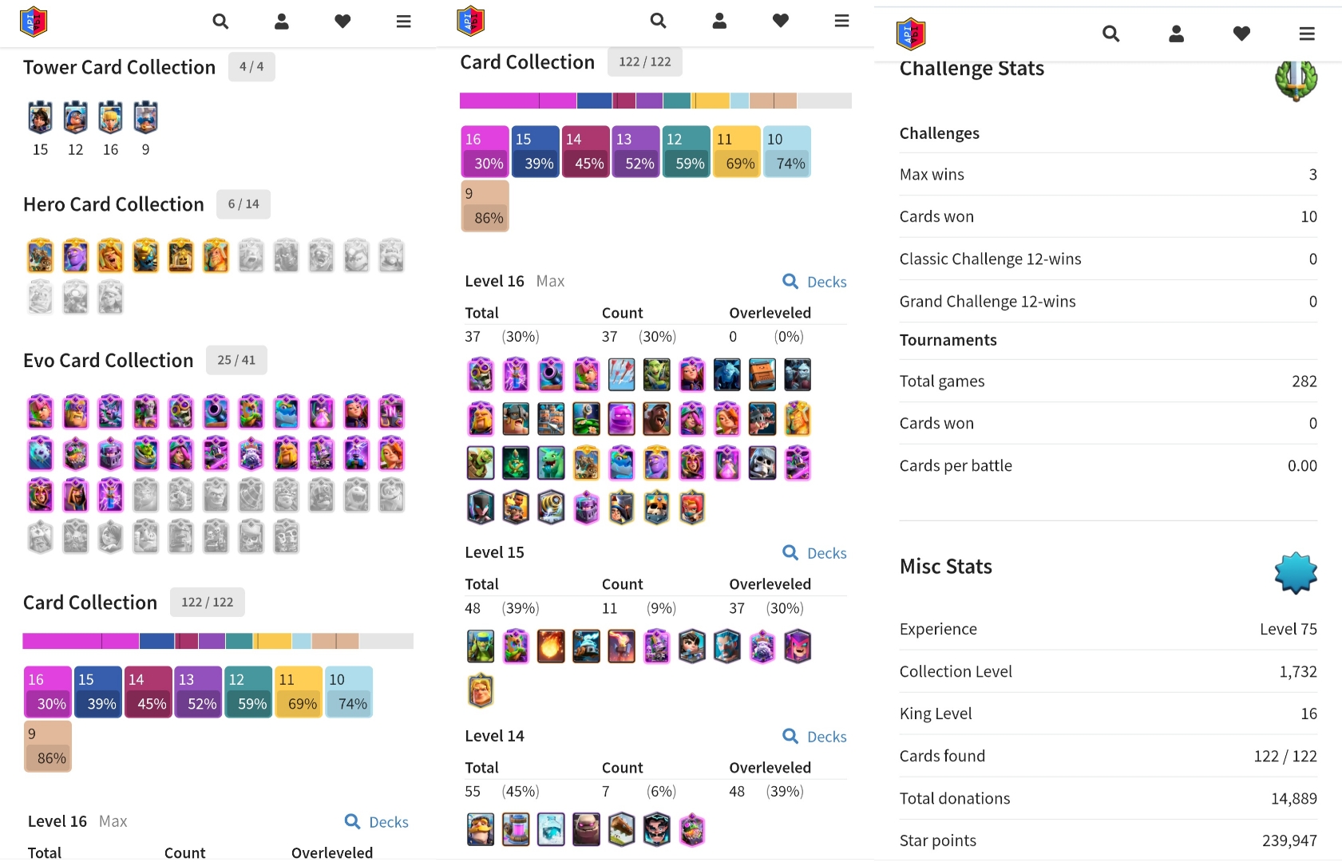Screen dimensions: 1342x862
Task: Select the level 13 52% tile below Evo Card Collection
Action: 199,692
